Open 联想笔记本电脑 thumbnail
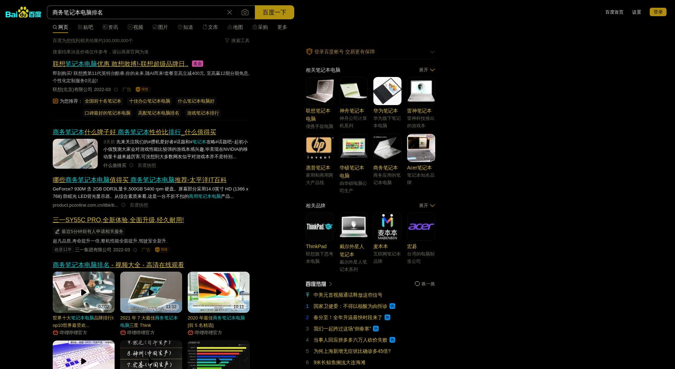Viewport: 675px width, 369px height. 320,91
